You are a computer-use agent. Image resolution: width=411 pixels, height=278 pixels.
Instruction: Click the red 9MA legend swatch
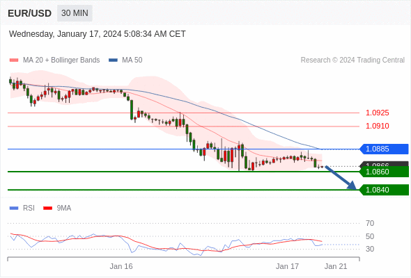coord(47,208)
